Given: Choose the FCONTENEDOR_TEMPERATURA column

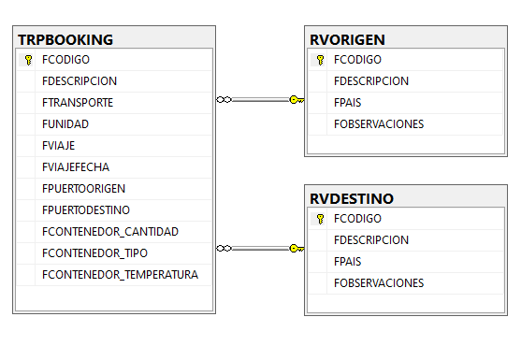Looking at the screenshot, I should pyautogui.click(x=114, y=275).
